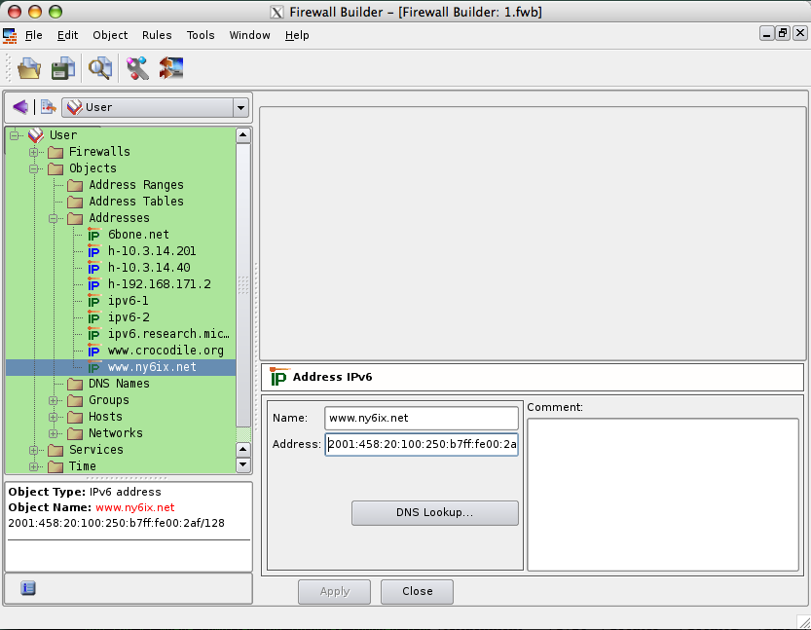
Task: Open find object magnifier tool
Action: [x=100, y=68]
